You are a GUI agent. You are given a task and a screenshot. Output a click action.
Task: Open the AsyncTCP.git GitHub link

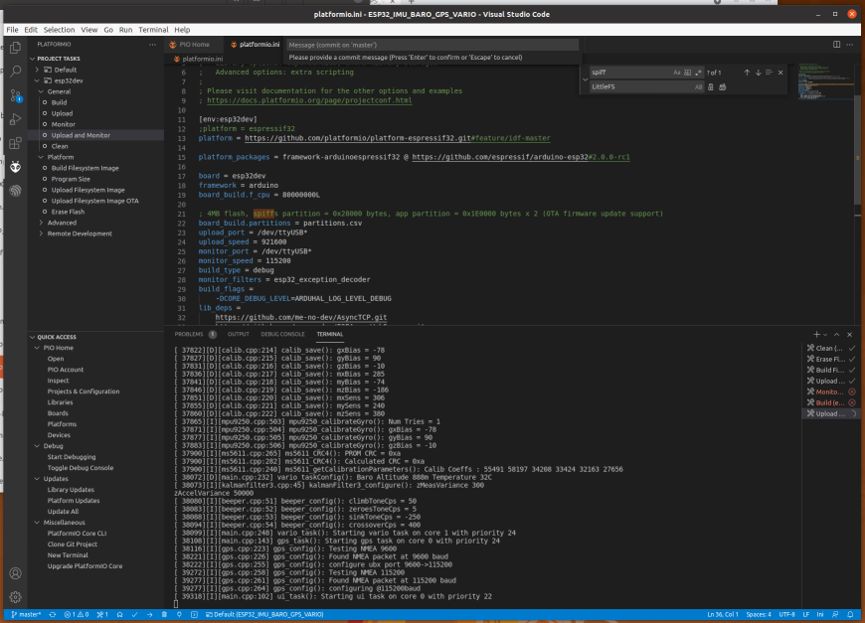(301, 318)
